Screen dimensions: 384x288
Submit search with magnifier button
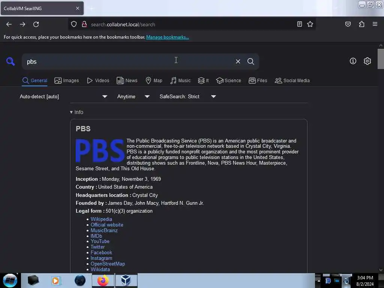(x=251, y=61)
